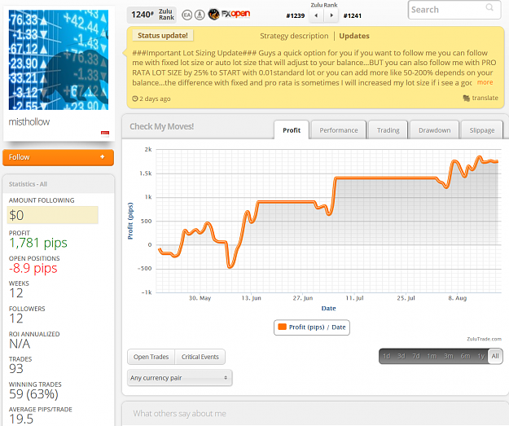
Task: Click the FXOpen broker logo
Action: click(x=229, y=14)
